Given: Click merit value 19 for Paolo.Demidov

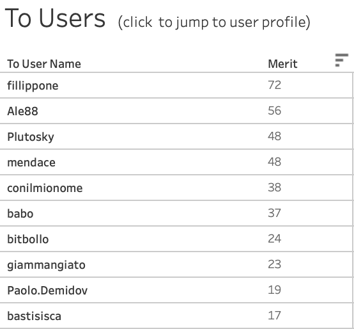Looking at the screenshot, I should point(274,290).
